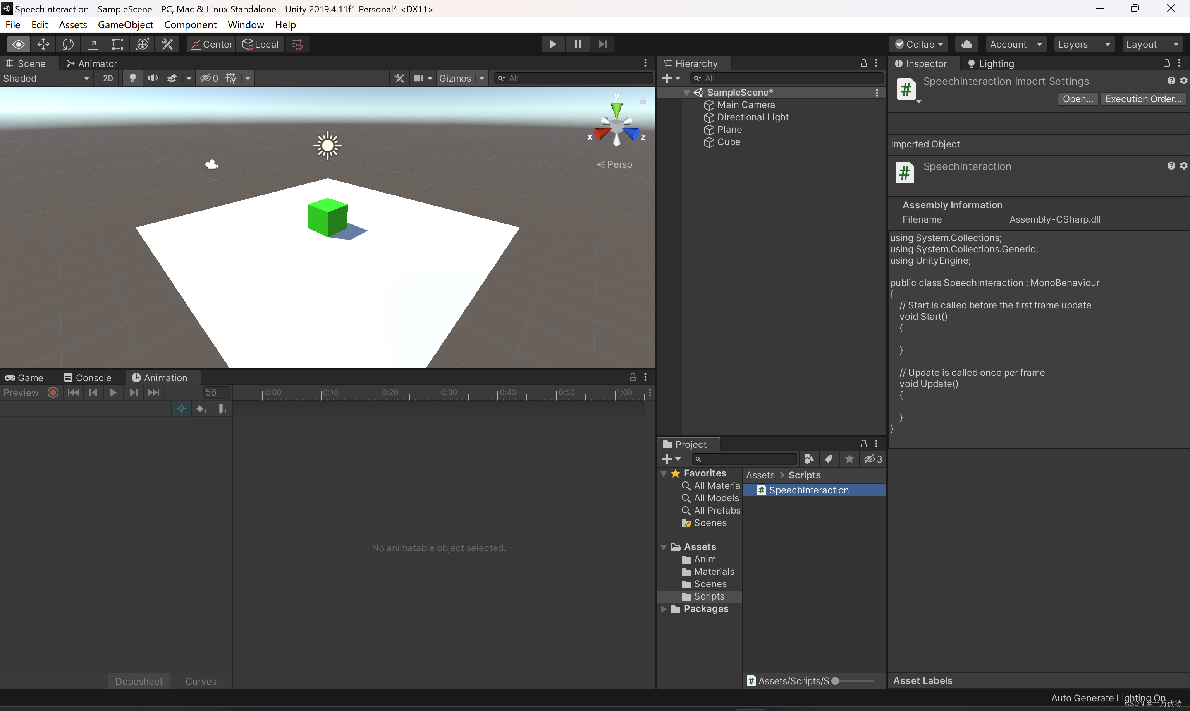The width and height of the screenshot is (1190, 711).
Task: Open the Layers dropdown
Action: point(1083,44)
